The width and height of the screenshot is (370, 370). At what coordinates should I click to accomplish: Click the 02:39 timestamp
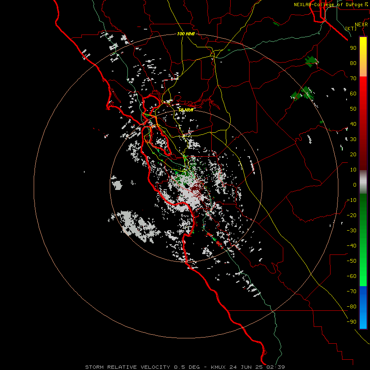tap(275, 367)
